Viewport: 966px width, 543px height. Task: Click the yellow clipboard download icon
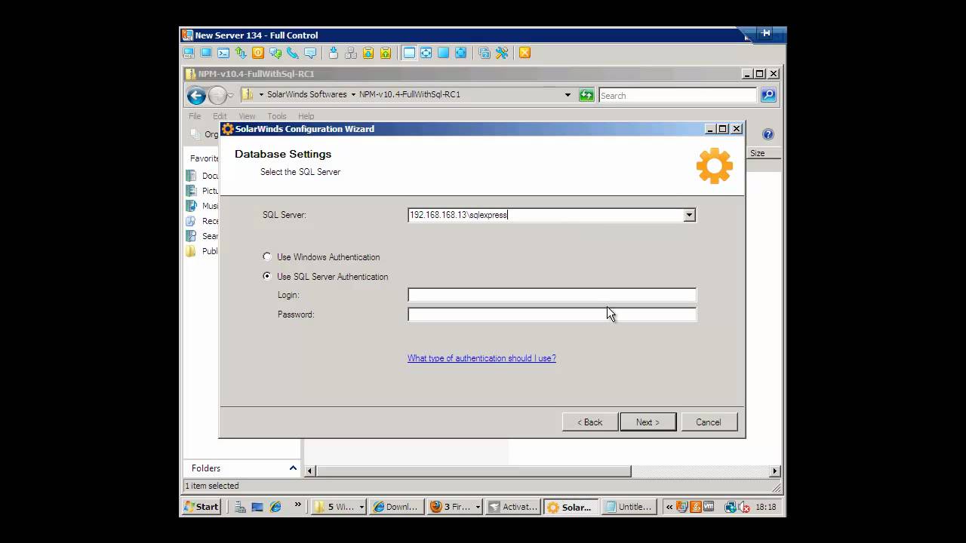point(368,53)
